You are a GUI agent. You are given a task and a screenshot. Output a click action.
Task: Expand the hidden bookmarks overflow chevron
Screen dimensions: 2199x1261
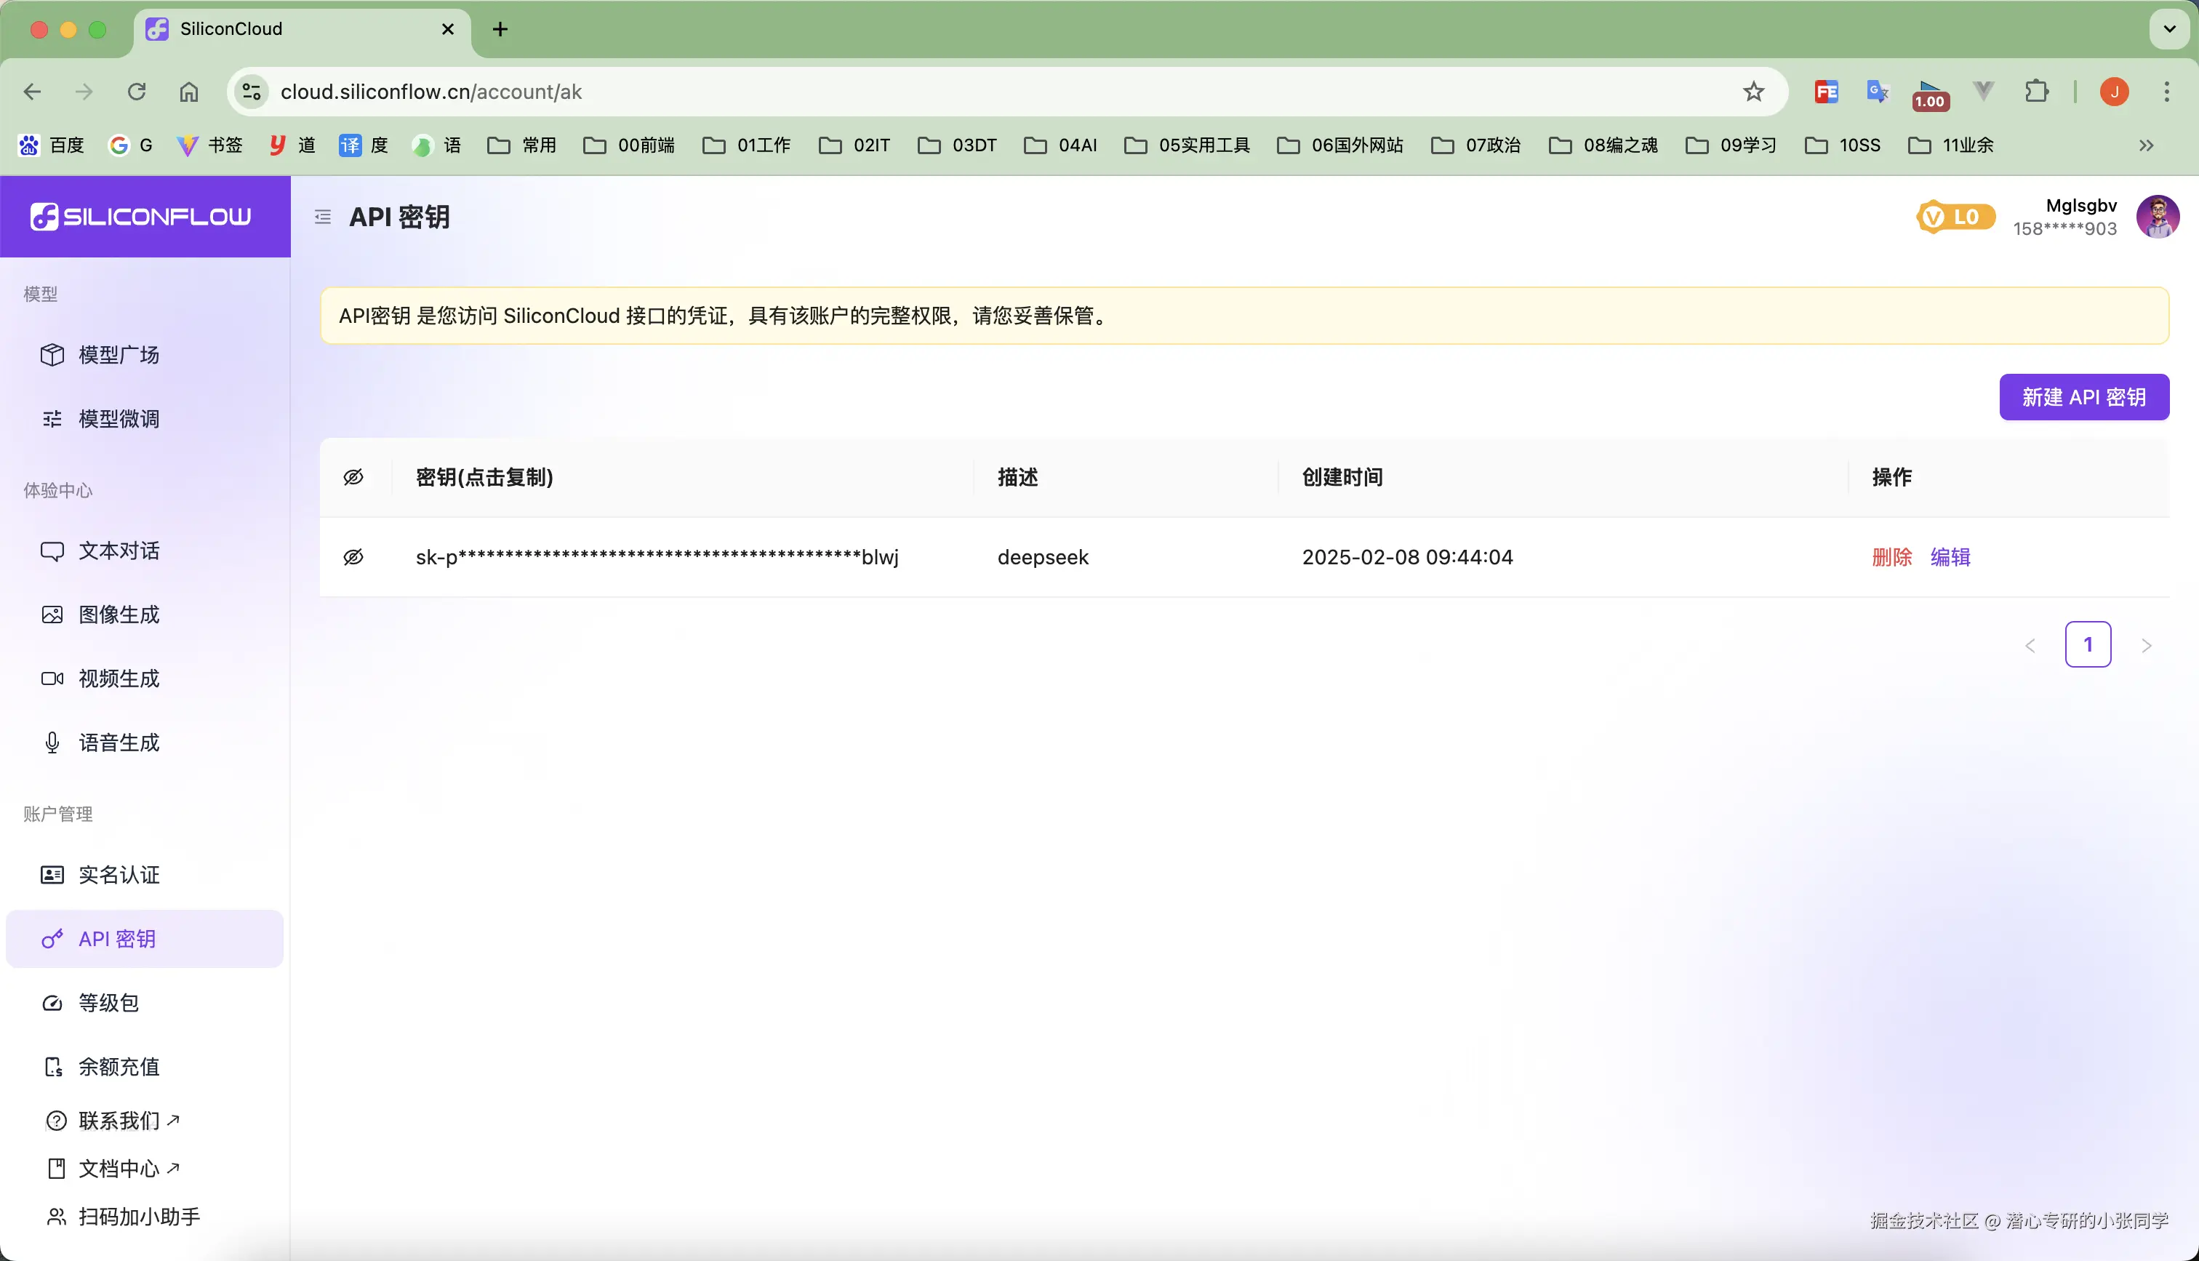[x=2145, y=145]
